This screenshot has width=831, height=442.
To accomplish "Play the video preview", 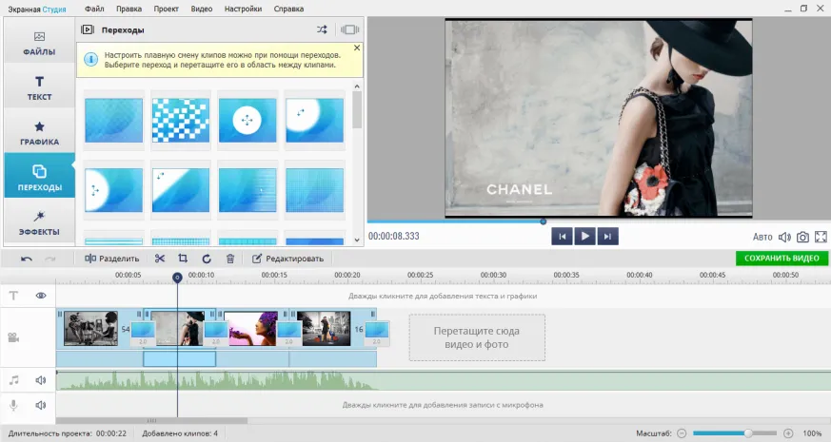I will 584,237.
